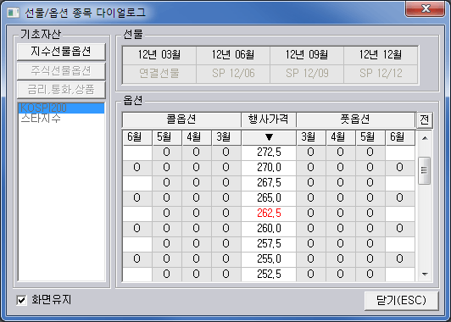This screenshot has width=451, height=322.
Task: Choose KOSPI200 in the asset list
Action: [x=61, y=108]
